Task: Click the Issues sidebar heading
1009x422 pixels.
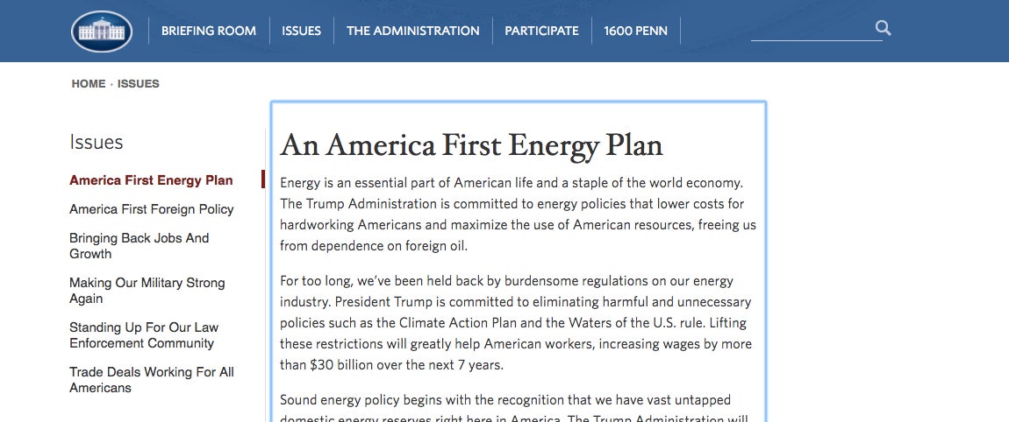Action: coord(96,143)
